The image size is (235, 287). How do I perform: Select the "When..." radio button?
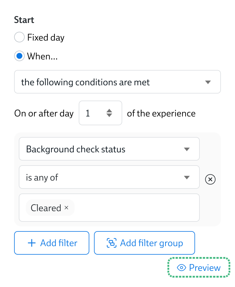[19, 56]
